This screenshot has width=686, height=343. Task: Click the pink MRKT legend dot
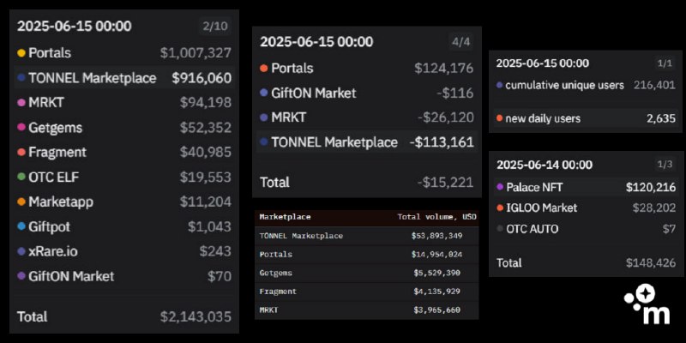[x=21, y=103]
